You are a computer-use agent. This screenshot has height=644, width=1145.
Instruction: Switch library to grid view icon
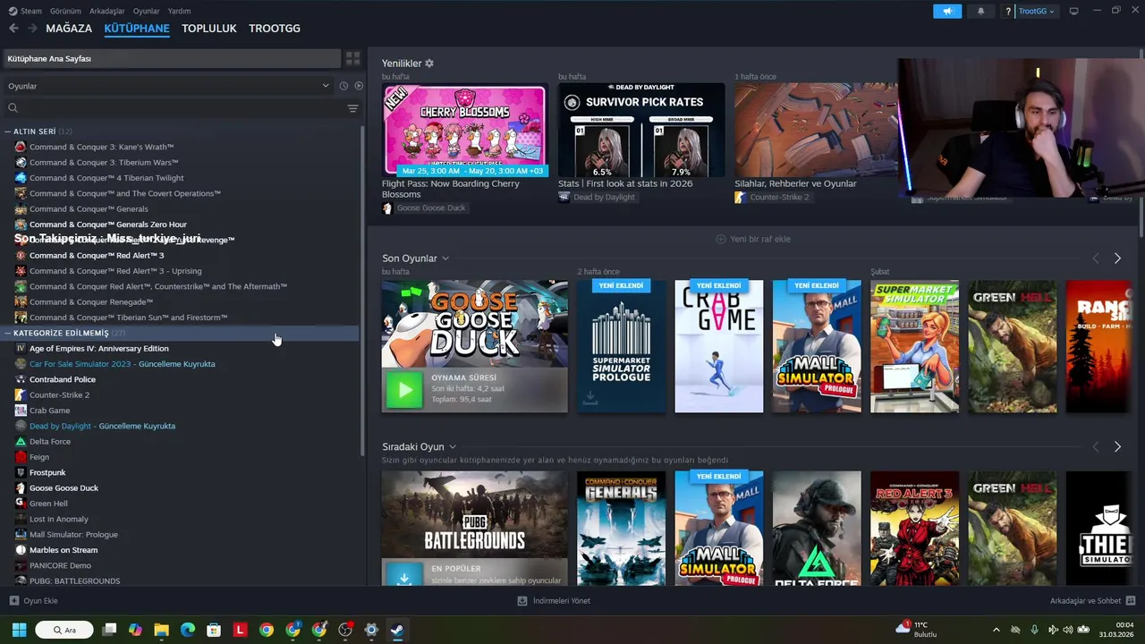[x=353, y=58]
